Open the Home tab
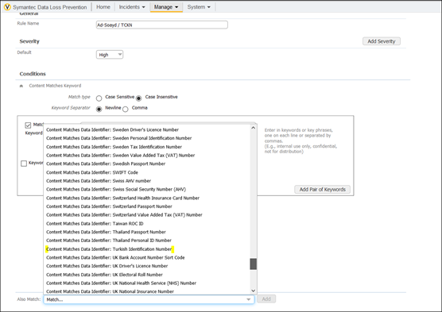The height and width of the screenshot is (312, 442). [103, 7]
